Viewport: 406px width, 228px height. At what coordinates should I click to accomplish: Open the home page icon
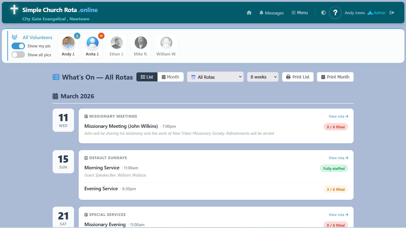click(x=249, y=13)
